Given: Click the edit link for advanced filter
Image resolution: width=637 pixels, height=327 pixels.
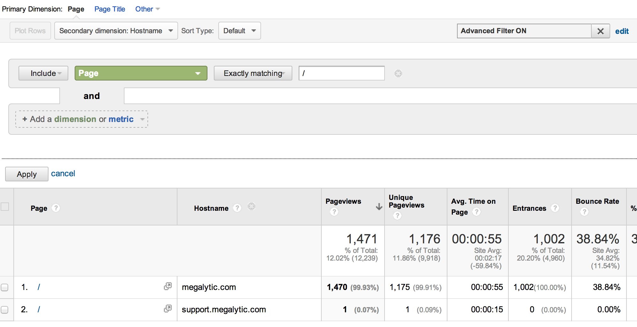Looking at the screenshot, I should 622,31.
